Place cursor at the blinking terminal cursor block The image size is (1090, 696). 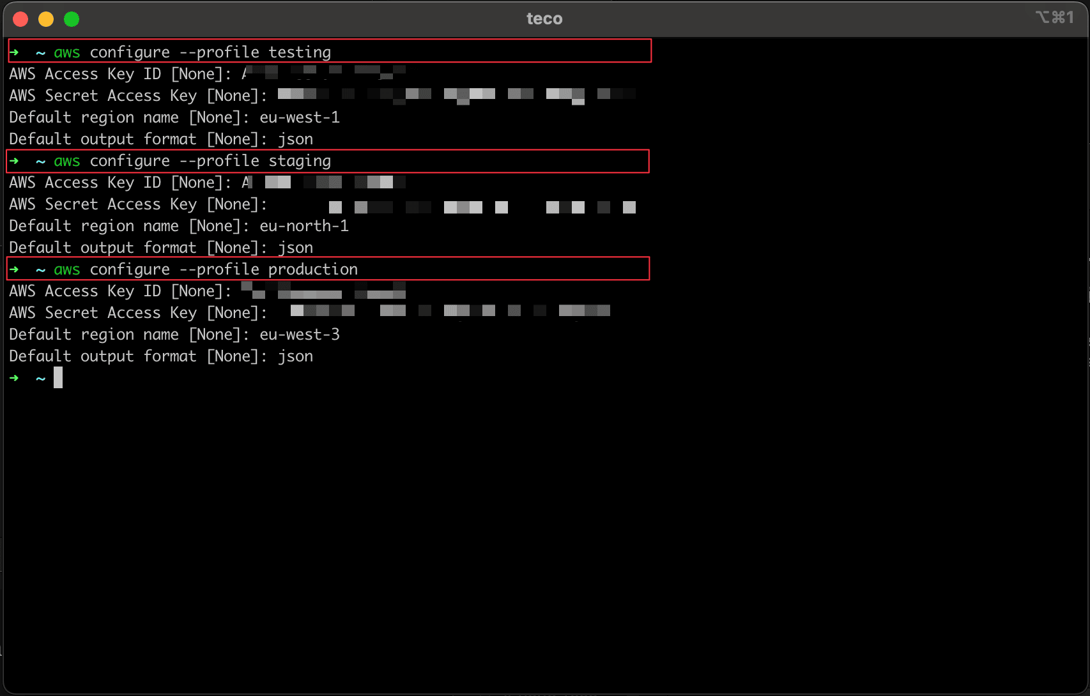coord(58,378)
